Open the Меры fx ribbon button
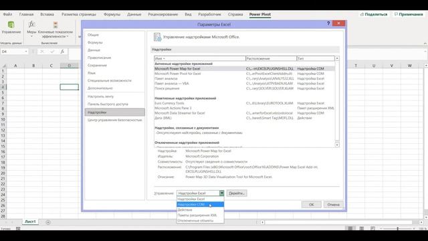Screen dimensions: 428x241 (31, 27)
